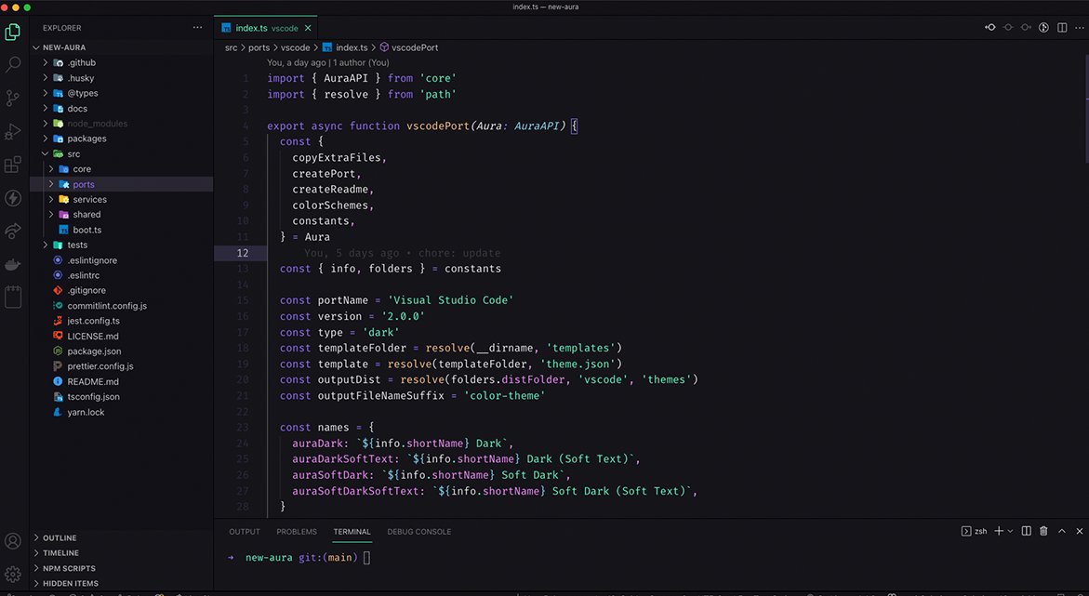Screen dimensions: 1089x596
Task: Open the Extensions view
Action: coord(12,165)
